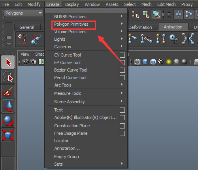Open the Mesh menu

point(147,4)
